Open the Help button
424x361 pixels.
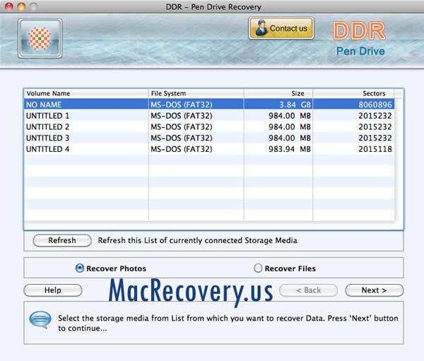click(53, 290)
